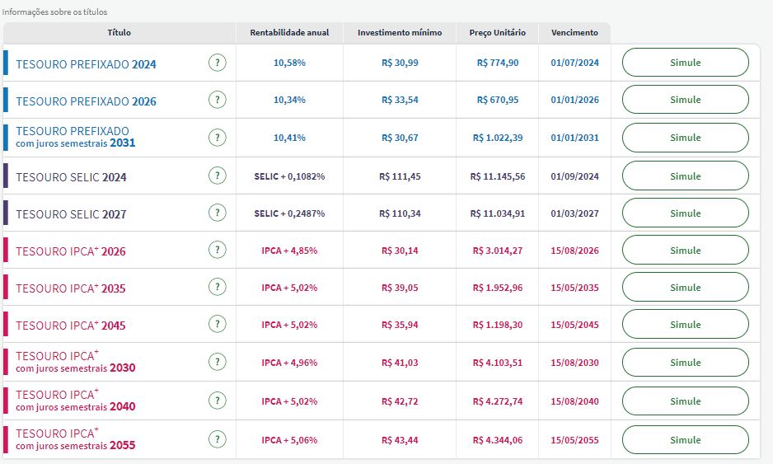
Task: Select the Informações sobre os títulos heading
Action: coord(54,12)
